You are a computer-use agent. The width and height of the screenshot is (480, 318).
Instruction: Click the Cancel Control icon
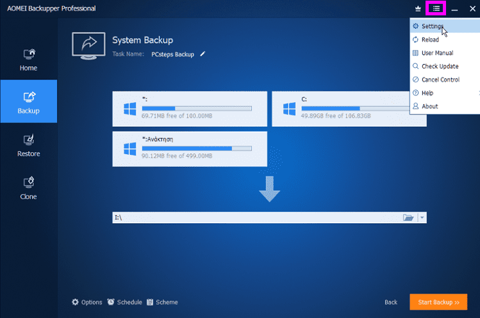point(415,79)
